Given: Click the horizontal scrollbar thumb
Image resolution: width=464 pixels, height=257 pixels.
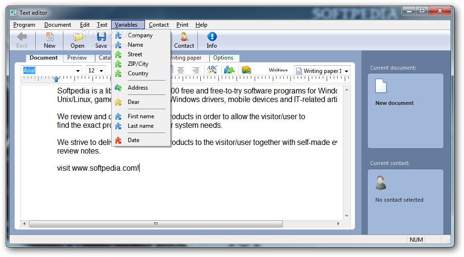Looking at the screenshot, I should click(156, 224).
